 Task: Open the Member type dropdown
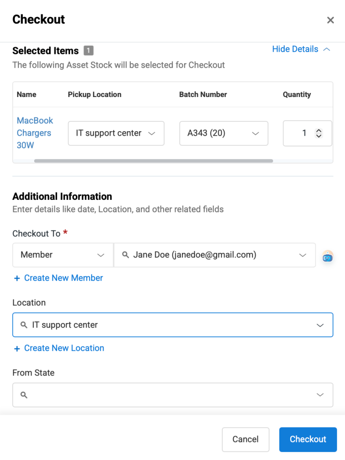point(63,255)
